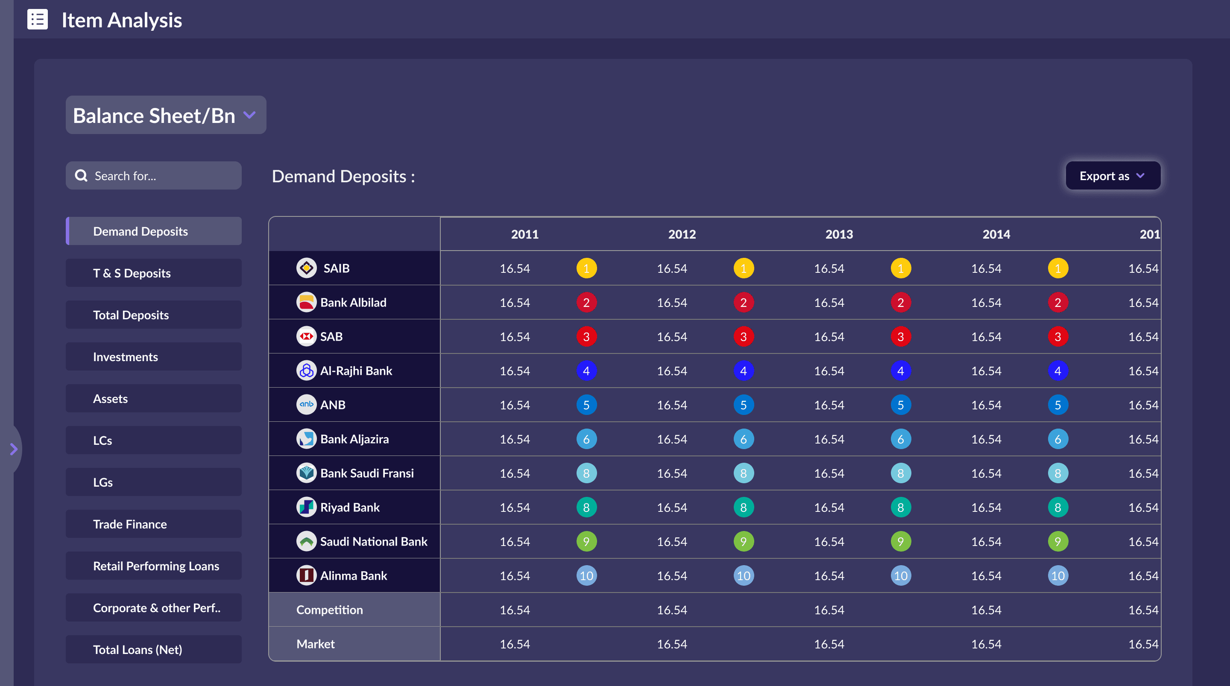The image size is (1230, 686).
Task: Select the Bank Saudi Fransi logo
Action: [x=306, y=473]
